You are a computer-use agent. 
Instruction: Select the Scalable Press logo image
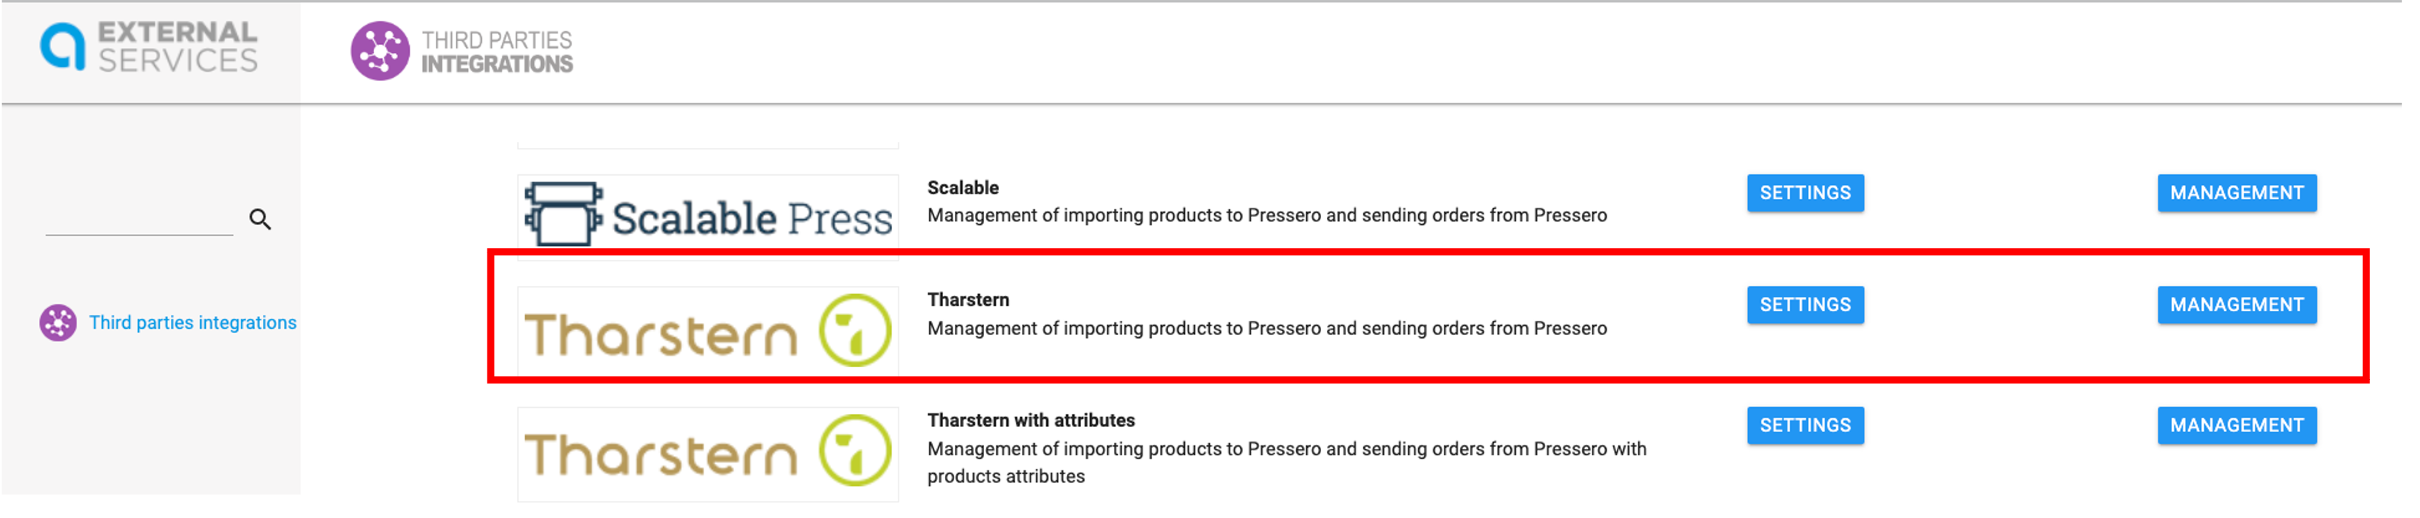(708, 215)
